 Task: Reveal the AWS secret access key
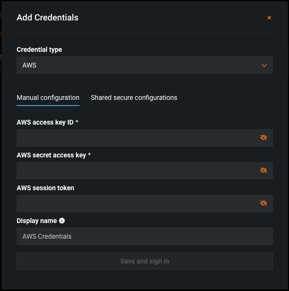point(263,171)
